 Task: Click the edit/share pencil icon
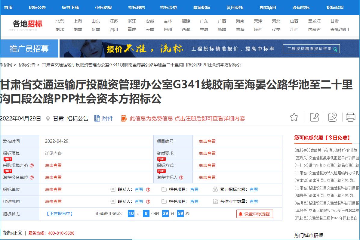pyautogui.click(x=314, y=117)
